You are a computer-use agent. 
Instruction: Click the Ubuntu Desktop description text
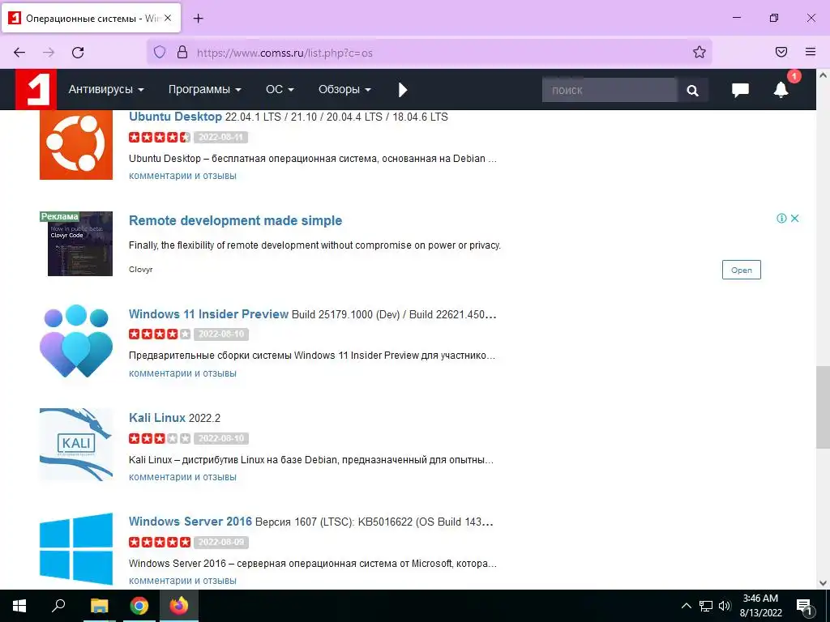coord(312,159)
